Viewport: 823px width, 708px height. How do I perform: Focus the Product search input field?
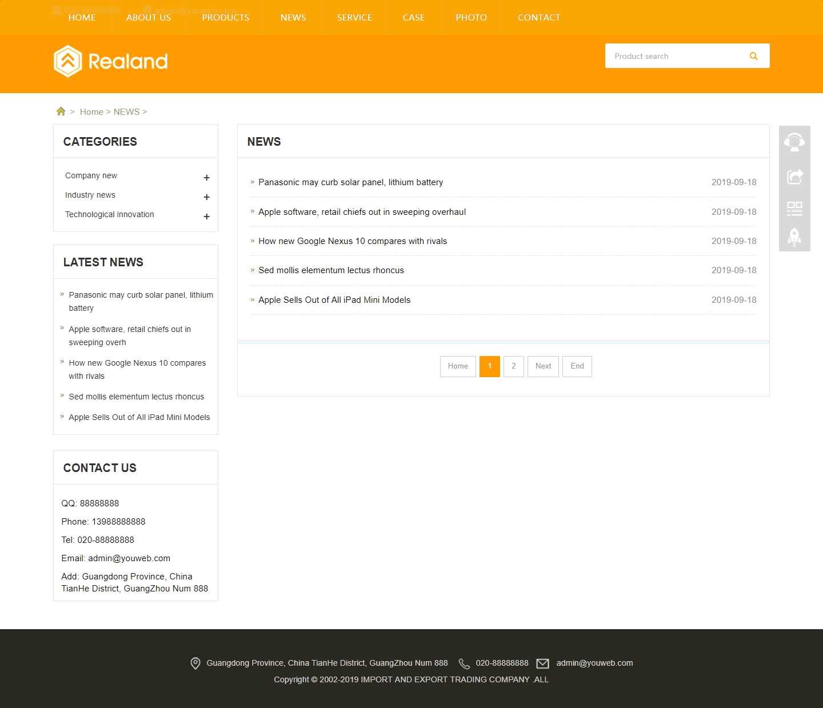click(x=674, y=56)
